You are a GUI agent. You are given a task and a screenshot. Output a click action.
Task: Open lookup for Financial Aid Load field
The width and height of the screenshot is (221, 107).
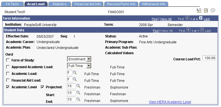pyautogui.click(x=75, y=79)
